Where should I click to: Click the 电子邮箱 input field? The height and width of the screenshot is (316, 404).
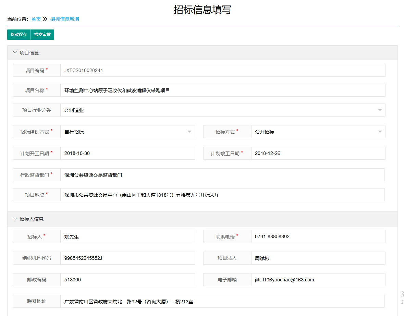(x=318, y=280)
